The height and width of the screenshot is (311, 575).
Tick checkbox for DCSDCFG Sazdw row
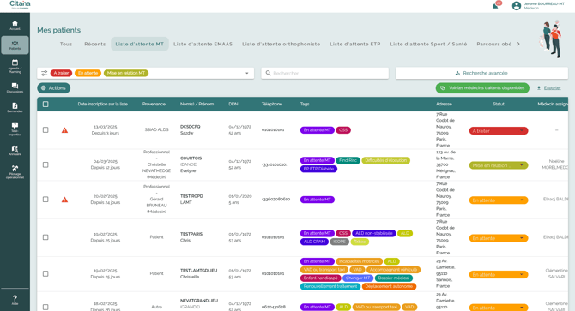45,130
